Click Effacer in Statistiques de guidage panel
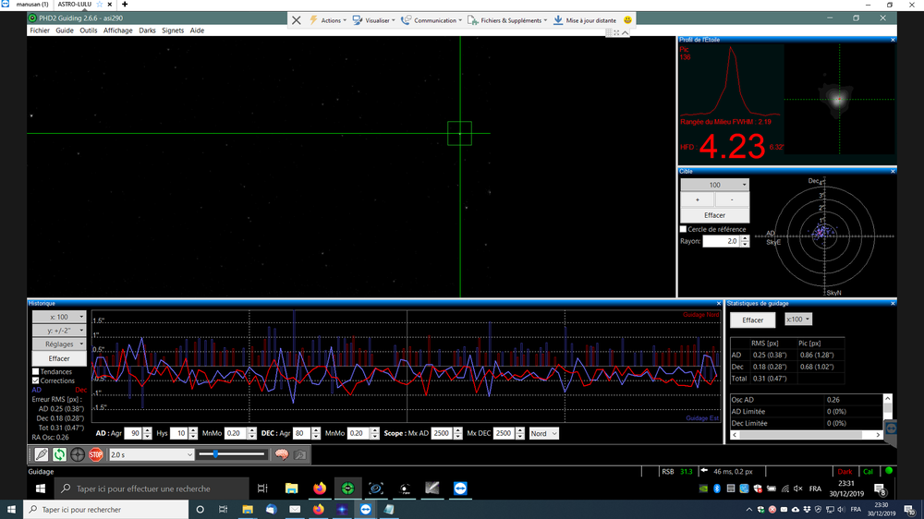Image resolution: width=924 pixels, height=519 pixels. pos(752,320)
